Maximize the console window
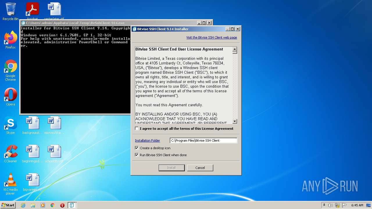Viewport: 372px width, 209px height. click(204, 23)
